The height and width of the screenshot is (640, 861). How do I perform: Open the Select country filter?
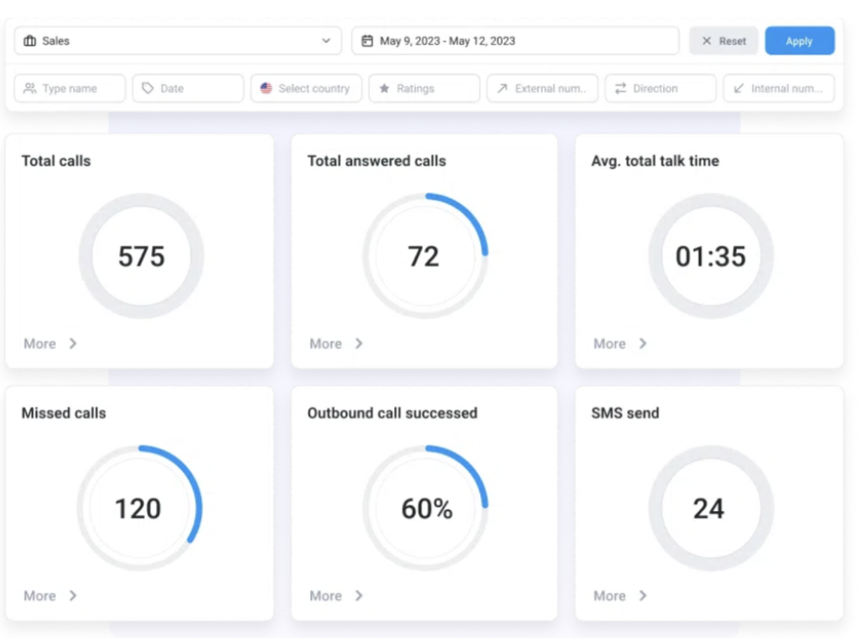tap(306, 88)
